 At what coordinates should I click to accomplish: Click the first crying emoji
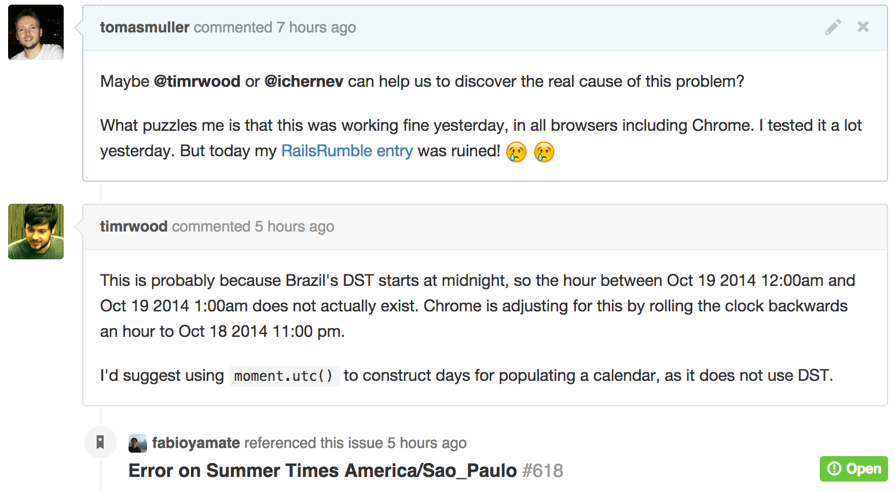click(x=516, y=152)
